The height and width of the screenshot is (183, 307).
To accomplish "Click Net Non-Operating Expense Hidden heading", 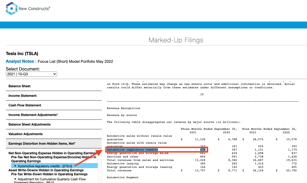I will (52, 153).
